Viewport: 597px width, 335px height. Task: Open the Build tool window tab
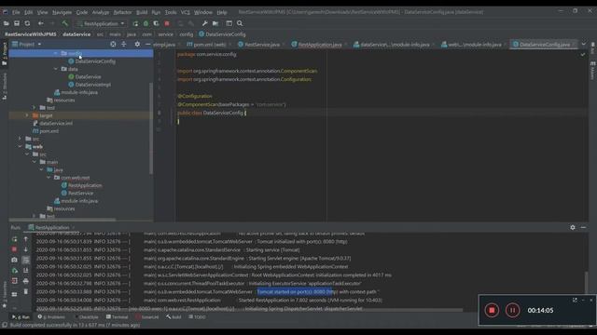click(x=174, y=316)
